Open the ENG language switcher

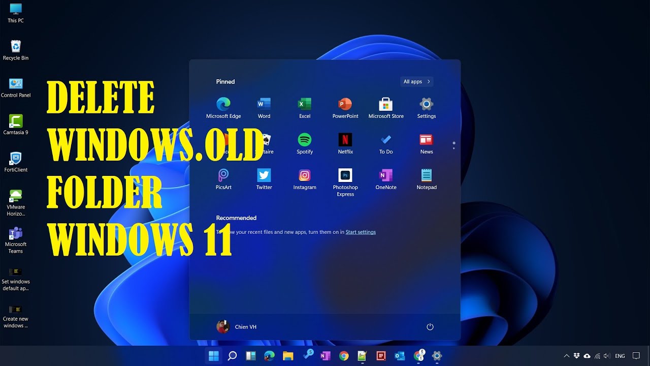(x=620, y=356)
